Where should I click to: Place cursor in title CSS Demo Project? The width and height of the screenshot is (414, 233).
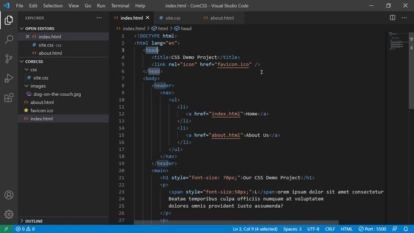click(x=194, y=57)
